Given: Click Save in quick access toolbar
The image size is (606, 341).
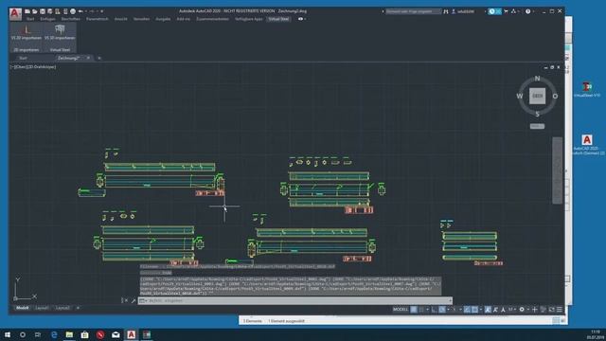Looking at the screenshot, I should 43,11.
